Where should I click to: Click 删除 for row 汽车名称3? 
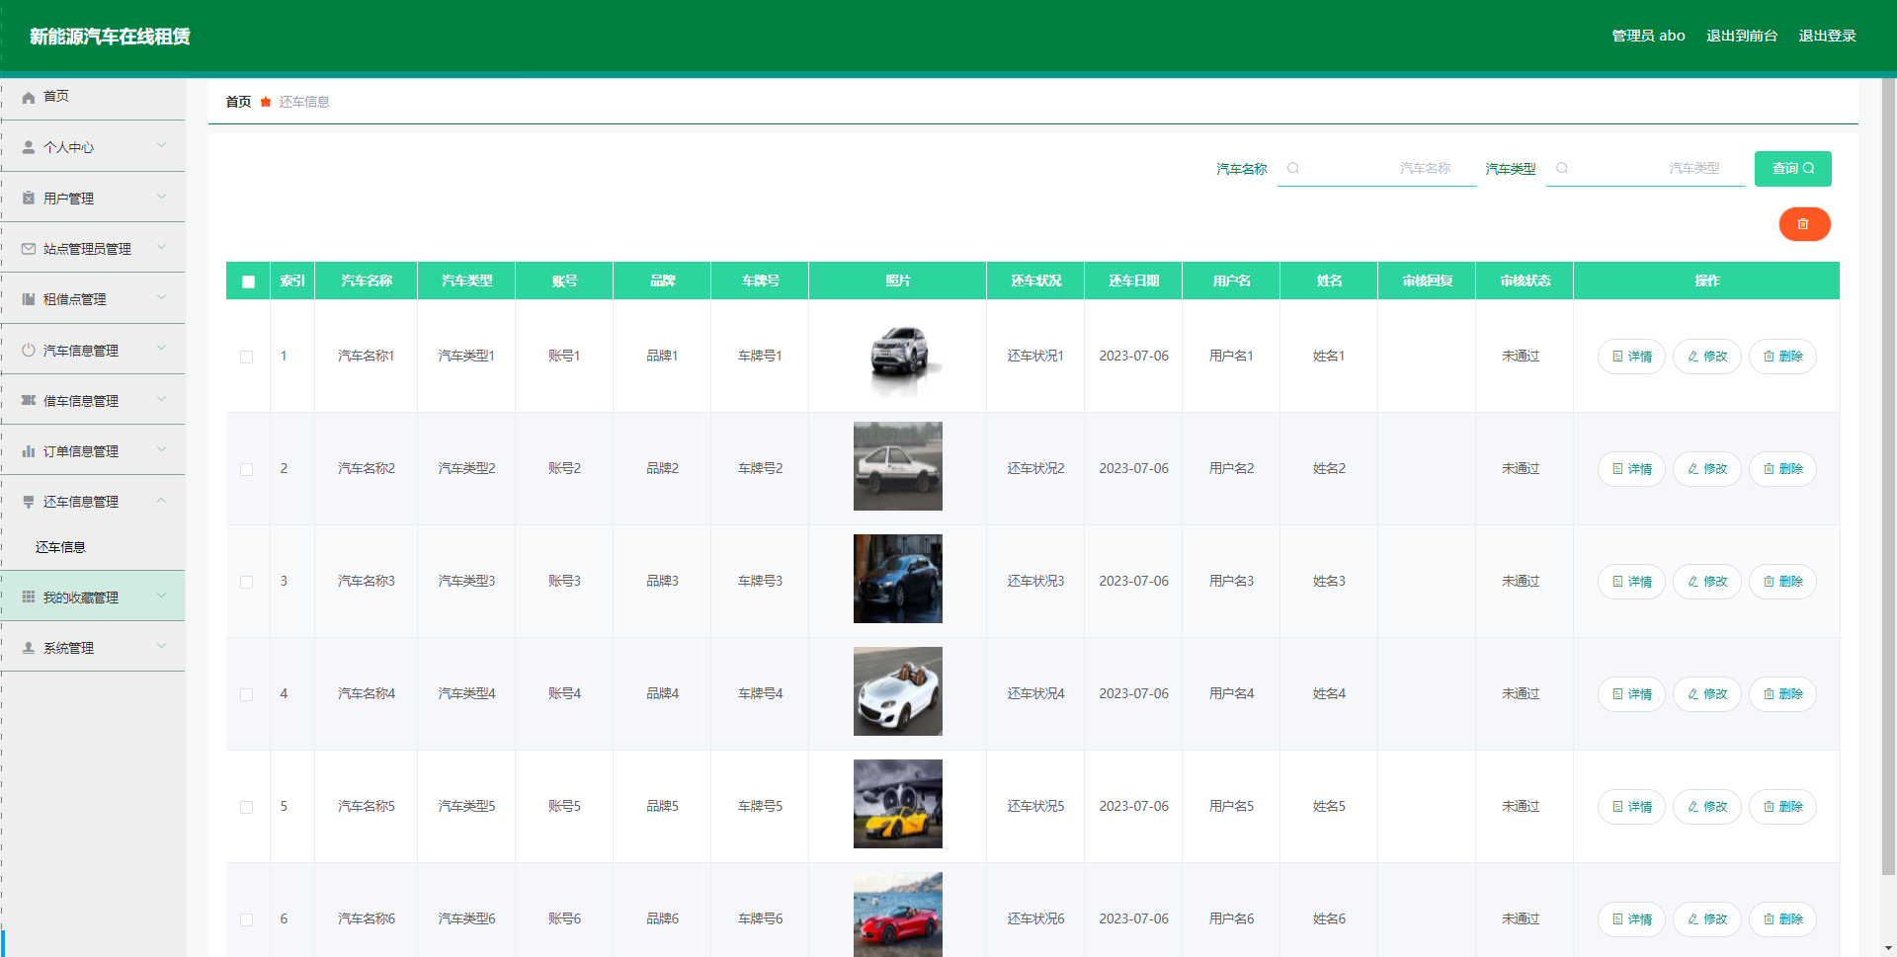1782,582
